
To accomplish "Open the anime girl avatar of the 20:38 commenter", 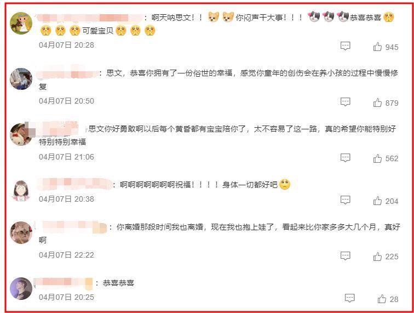I will click(21, 191).
